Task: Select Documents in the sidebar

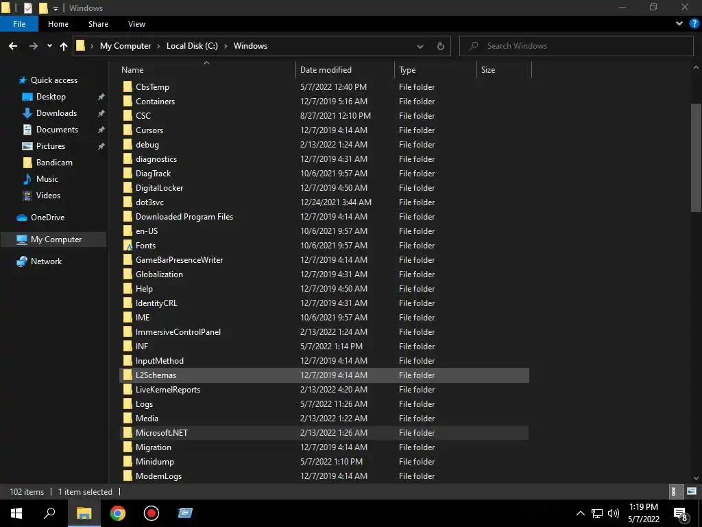Action: 57,130
